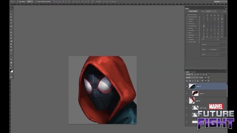Select the Eraser tool

coord(11,38)
